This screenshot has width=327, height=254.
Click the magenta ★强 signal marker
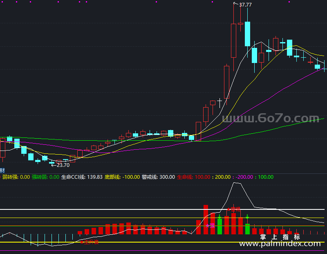(x=210, y=226)
